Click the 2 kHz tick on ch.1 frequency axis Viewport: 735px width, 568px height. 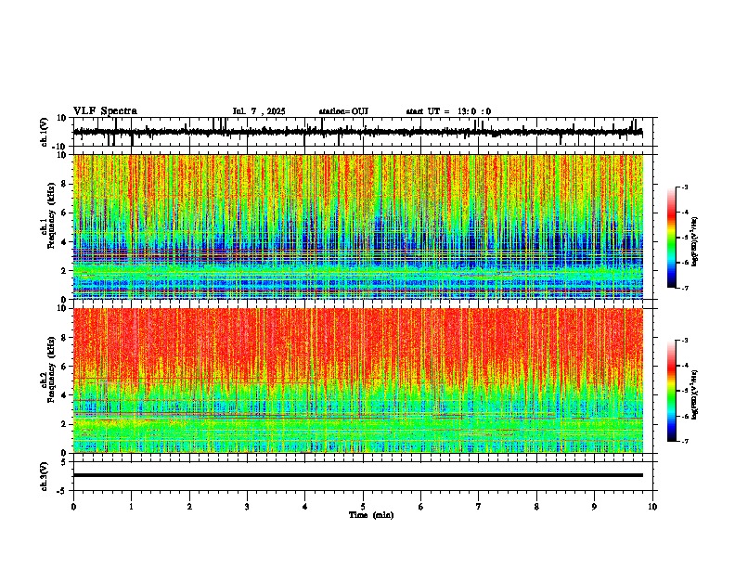[64, 270]
